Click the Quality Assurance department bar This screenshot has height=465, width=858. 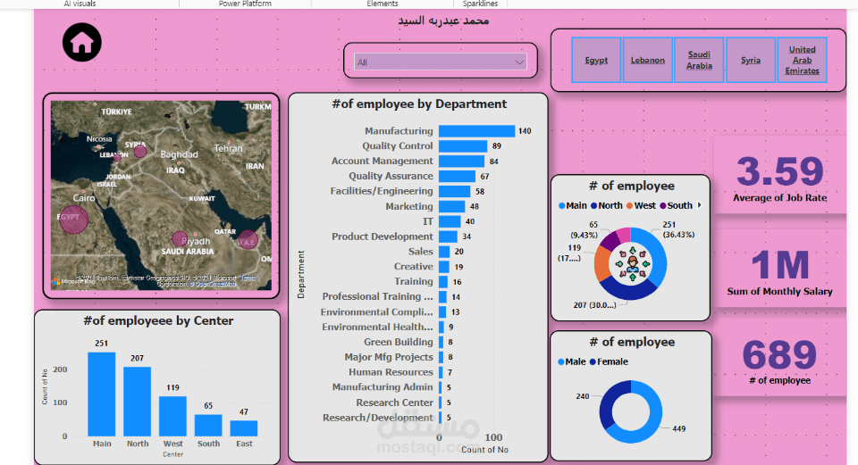[457, 176]
